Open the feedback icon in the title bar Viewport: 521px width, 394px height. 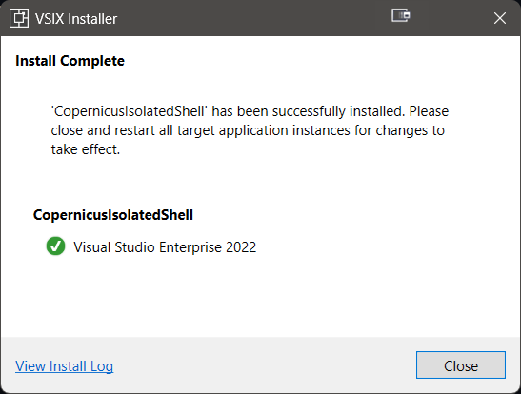tap(400, 15)
